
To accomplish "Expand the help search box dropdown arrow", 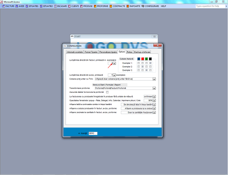I will 226,6.
